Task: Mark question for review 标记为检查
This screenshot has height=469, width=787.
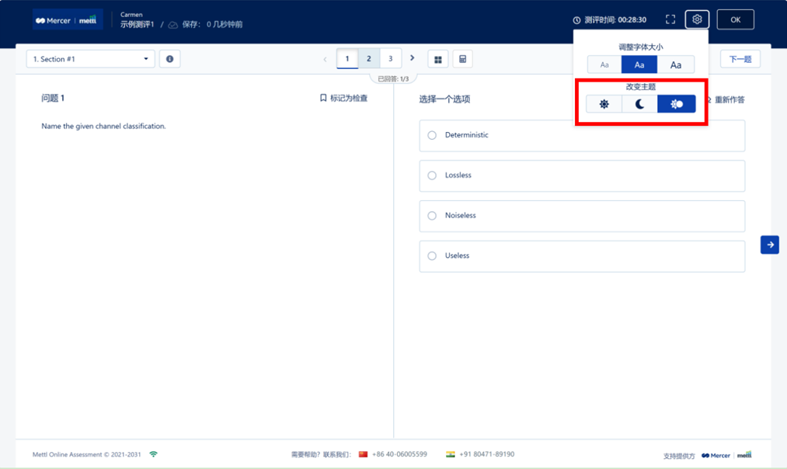Action: 343,99
